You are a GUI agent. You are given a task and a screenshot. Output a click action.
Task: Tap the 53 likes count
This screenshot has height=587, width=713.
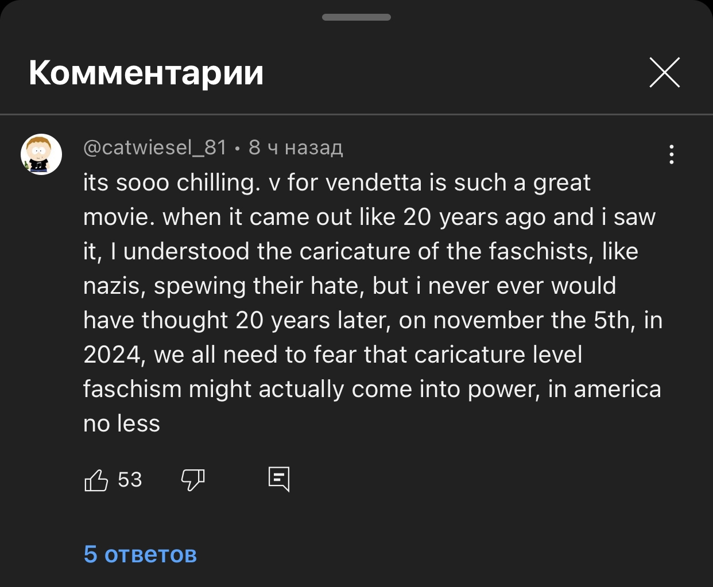click(130, 480)
